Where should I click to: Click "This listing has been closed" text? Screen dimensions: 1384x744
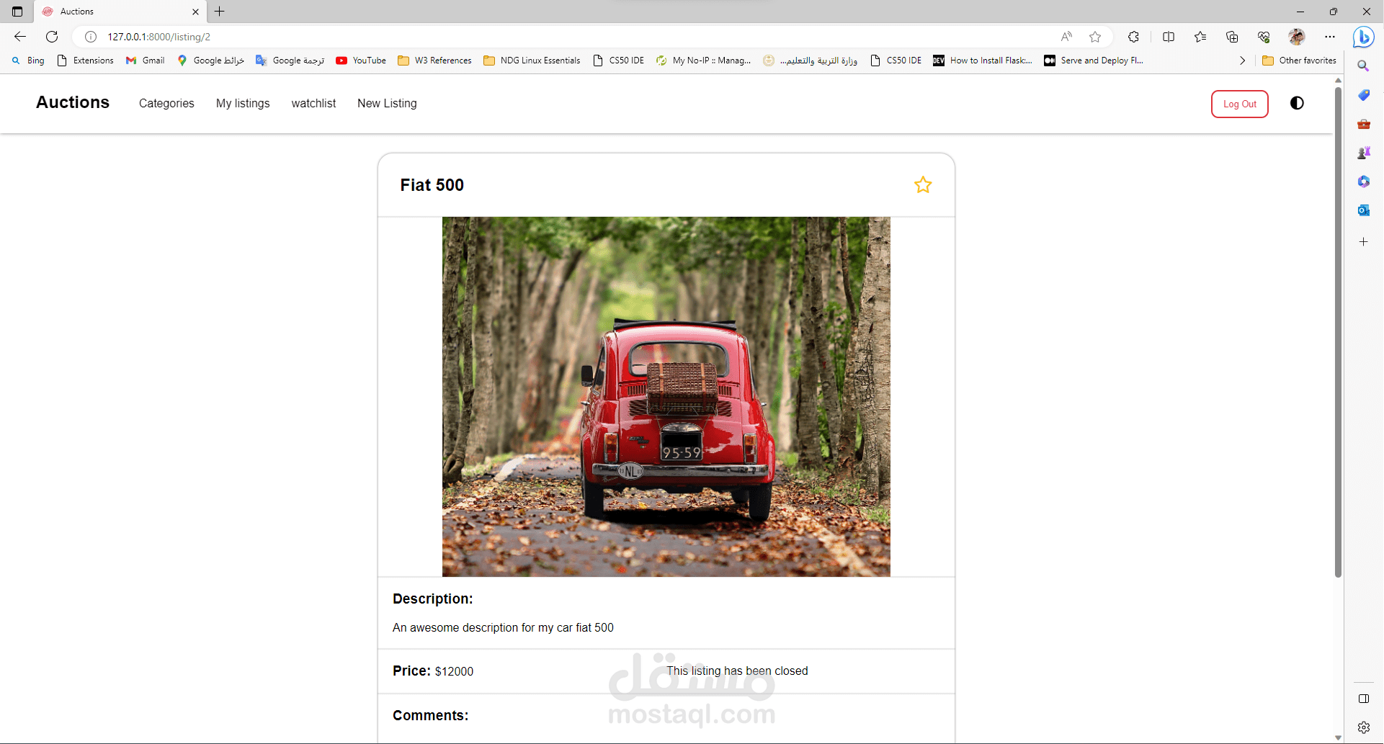pyautogui.click(x=737, y=671)
